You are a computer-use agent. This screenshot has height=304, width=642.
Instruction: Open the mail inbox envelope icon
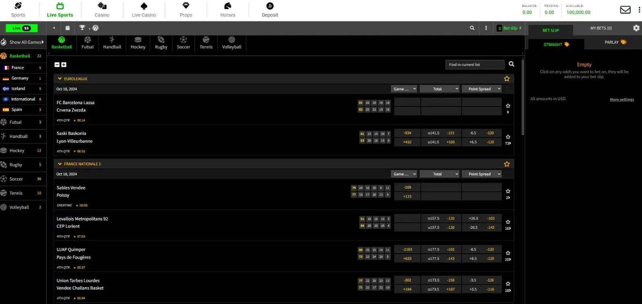click(625, 10)
